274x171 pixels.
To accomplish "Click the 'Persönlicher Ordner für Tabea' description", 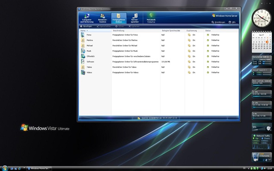I will click(124, 67).
